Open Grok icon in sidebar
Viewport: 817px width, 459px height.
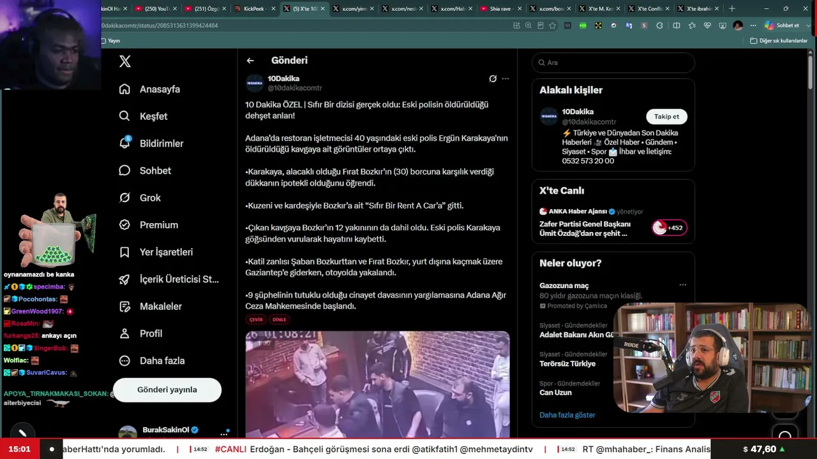tap(124, 198)
